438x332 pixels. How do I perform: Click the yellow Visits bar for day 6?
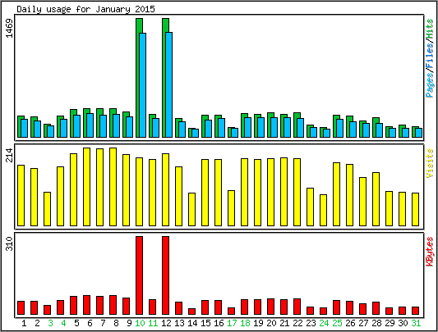click(x=86, y=187)
